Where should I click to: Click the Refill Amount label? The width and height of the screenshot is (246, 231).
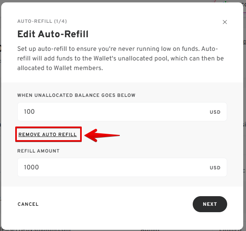[38, 151]
